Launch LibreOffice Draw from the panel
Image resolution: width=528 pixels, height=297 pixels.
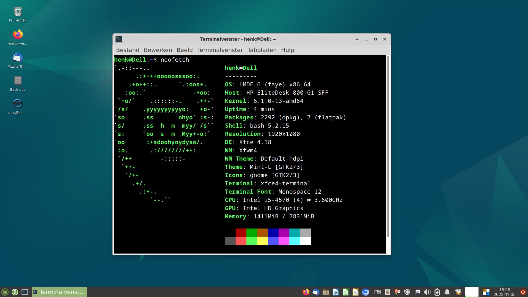pyautogui.click(x=355, y=292)
